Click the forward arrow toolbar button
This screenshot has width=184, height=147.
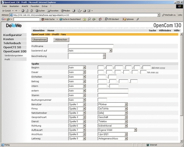[16, 11]
